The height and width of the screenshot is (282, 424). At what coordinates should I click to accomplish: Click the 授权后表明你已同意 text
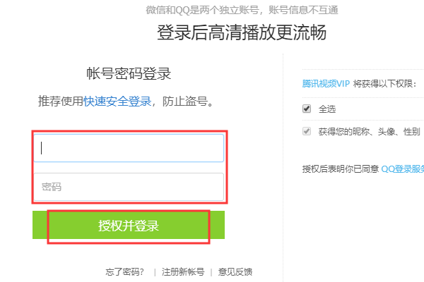[x=340, y=168]
